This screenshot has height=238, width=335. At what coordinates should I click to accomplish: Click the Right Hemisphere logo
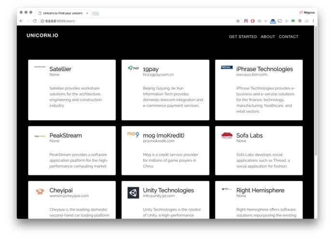point(227,189)
